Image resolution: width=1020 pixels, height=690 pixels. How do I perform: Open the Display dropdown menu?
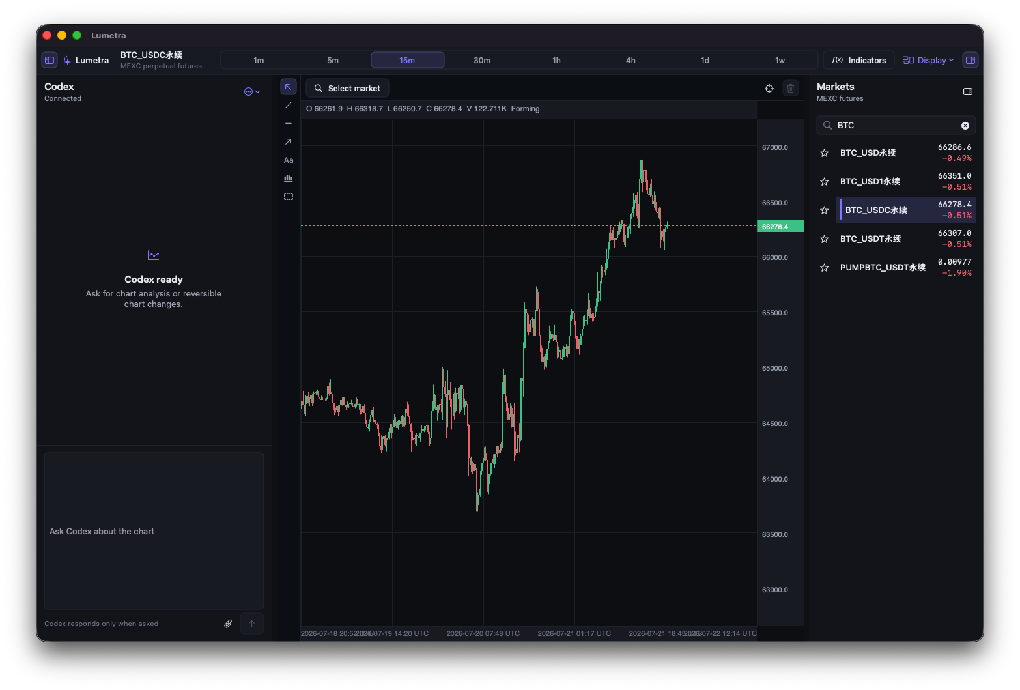[x=928, y=60]
